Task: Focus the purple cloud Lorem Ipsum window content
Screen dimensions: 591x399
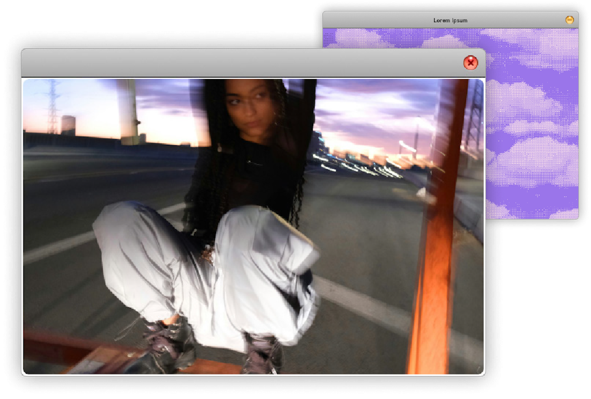Action: coord(532,123)
